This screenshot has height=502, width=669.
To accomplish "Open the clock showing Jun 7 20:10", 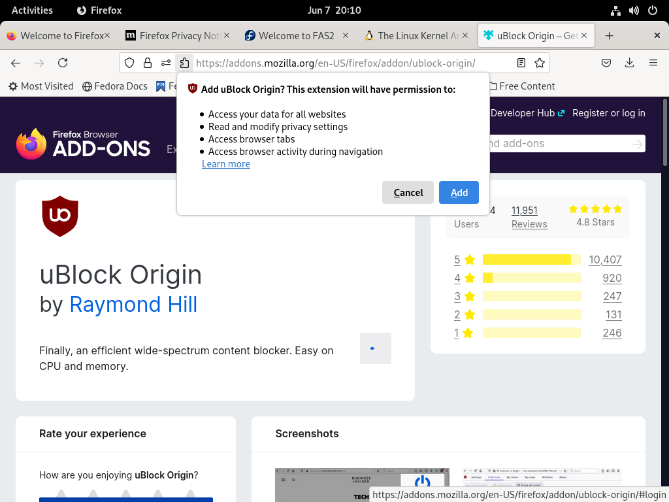I will pos(334,10).
